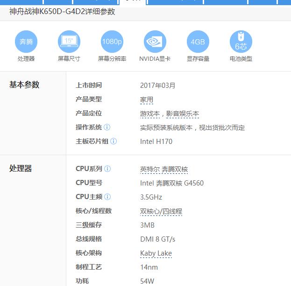Click the 屏幕分辨率 caption under icon

[112, 59]
